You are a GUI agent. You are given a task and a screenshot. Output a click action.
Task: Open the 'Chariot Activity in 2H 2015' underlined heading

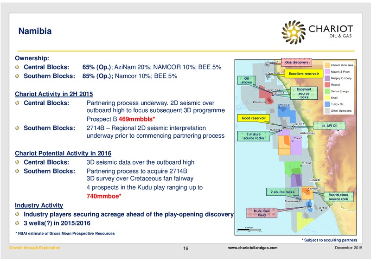point(54,94)
